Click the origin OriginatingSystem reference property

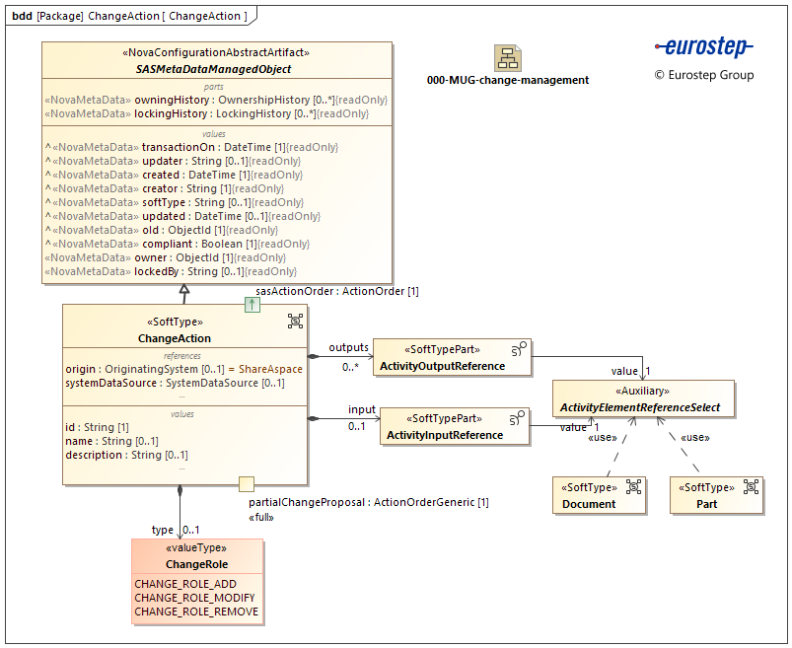pyautogui.click(x=183, y=369)
